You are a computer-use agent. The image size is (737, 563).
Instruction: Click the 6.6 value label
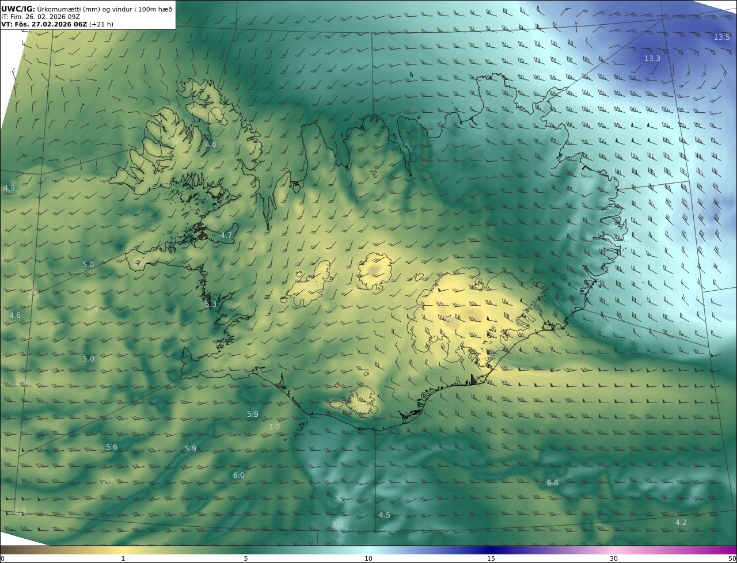[553, 483]
